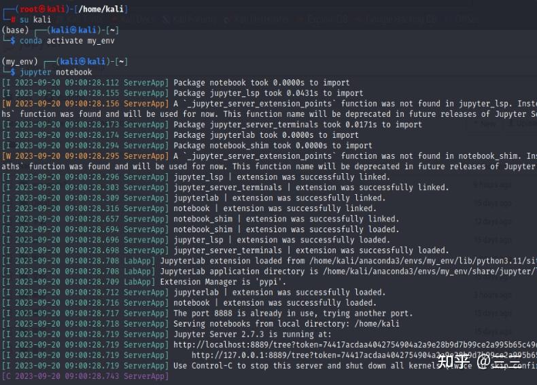Click 'Package jupyterlab took 0.0000s to import' line
This screenshot has width=537, height=385.
[181, 135]
